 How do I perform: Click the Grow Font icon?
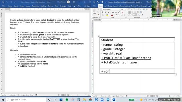click(122, 15)
